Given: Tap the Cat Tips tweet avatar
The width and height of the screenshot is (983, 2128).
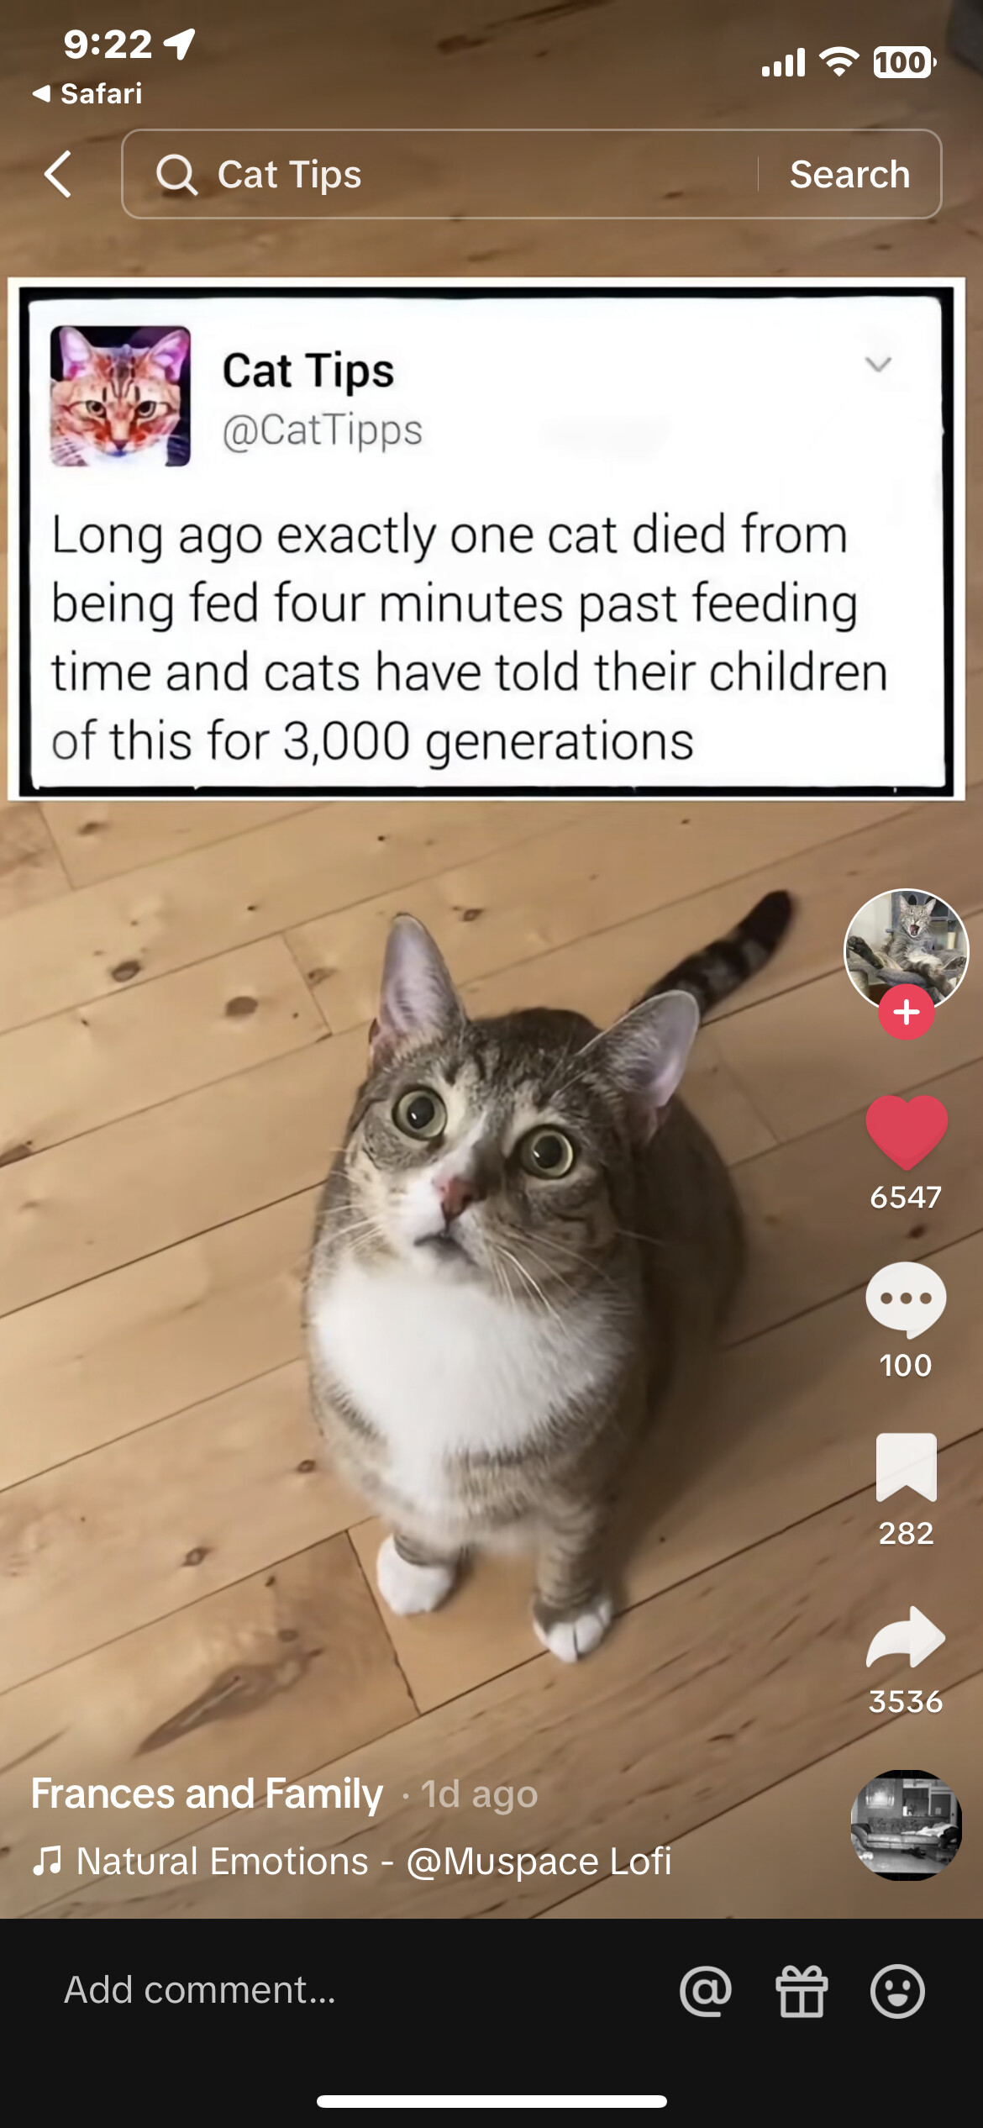Looking at the screenshot, I should (120, 396).
